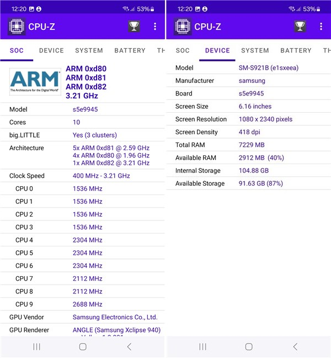The width and height of the screenshot is (331, 358).
Task: Tap the trophy icon in left screen
Action: [134, 27]
